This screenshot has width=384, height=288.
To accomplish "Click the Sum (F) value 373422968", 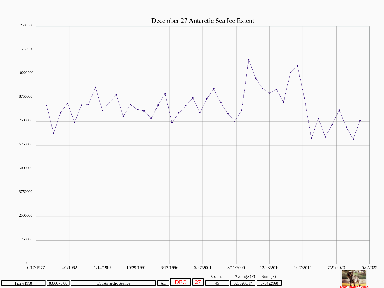I will click(269, 283).
